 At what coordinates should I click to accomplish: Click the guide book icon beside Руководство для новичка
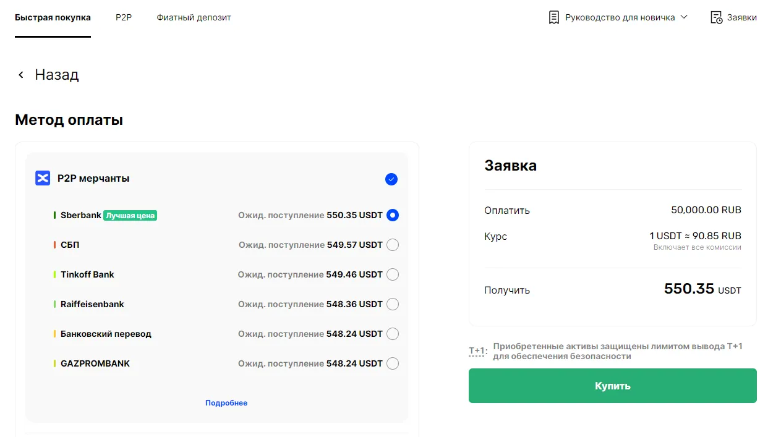553,17
